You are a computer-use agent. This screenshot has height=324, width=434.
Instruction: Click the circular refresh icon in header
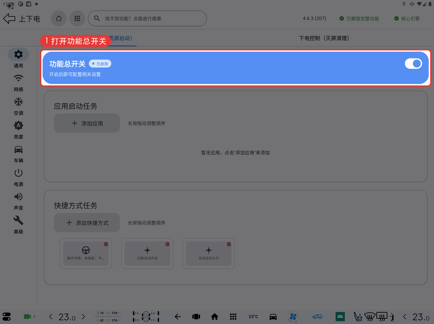pyautogui.click(x=59, y=19)
